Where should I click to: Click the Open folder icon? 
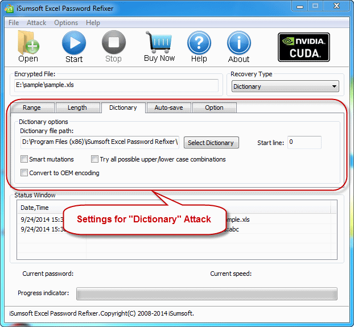pyautogui.click(x=28, y=43)
